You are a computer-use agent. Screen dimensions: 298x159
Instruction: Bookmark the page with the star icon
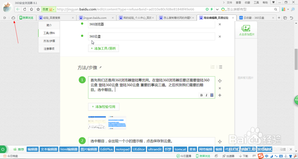click(x=38, y=9)
